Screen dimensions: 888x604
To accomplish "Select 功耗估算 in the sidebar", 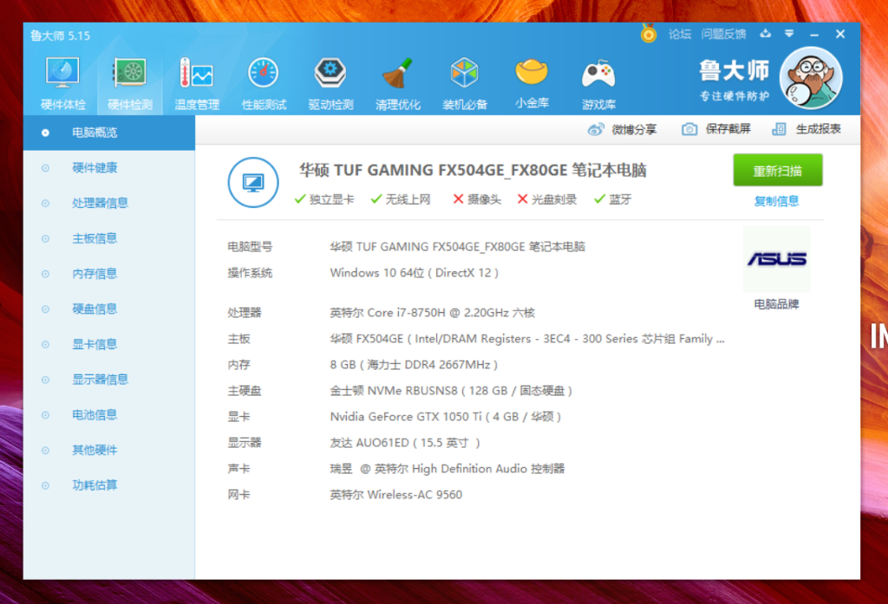I will [x=109, y=485].
